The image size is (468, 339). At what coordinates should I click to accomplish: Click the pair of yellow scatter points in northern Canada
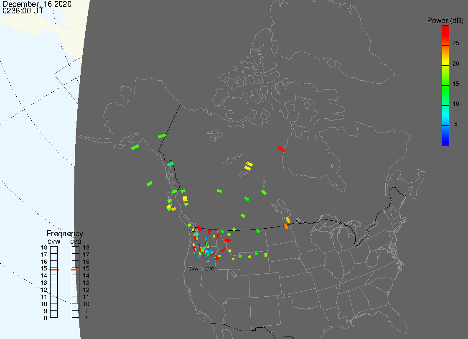[248, 166]
